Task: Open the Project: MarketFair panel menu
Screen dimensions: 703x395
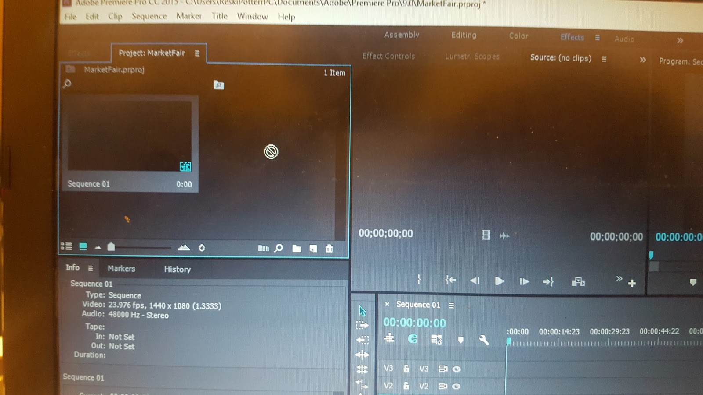Action: (x=197, y=54)
